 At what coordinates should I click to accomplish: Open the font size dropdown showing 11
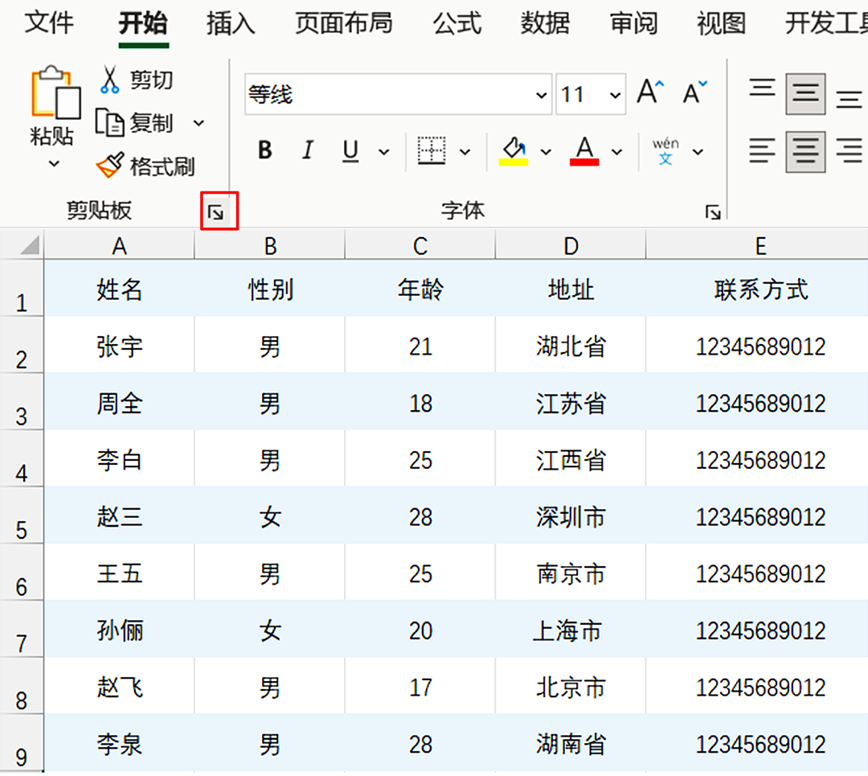614,93
